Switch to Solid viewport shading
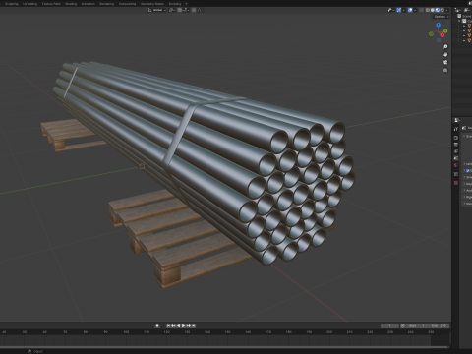 tap(433, 10)
